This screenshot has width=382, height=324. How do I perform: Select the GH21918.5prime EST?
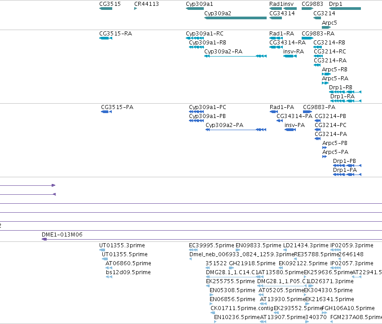252,263
